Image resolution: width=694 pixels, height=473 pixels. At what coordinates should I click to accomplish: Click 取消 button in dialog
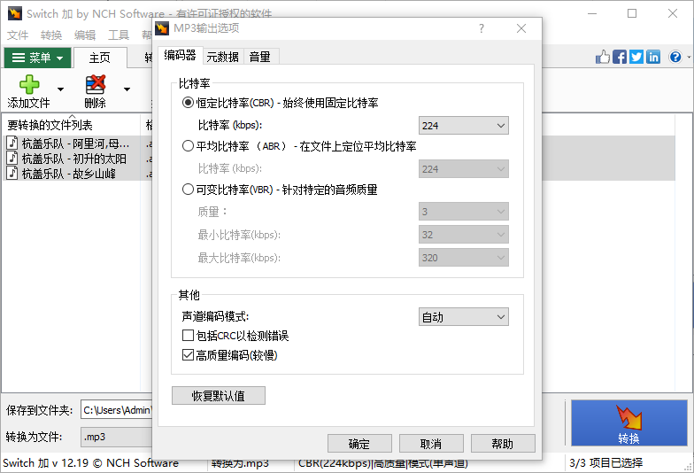click(x=431, y=443)
